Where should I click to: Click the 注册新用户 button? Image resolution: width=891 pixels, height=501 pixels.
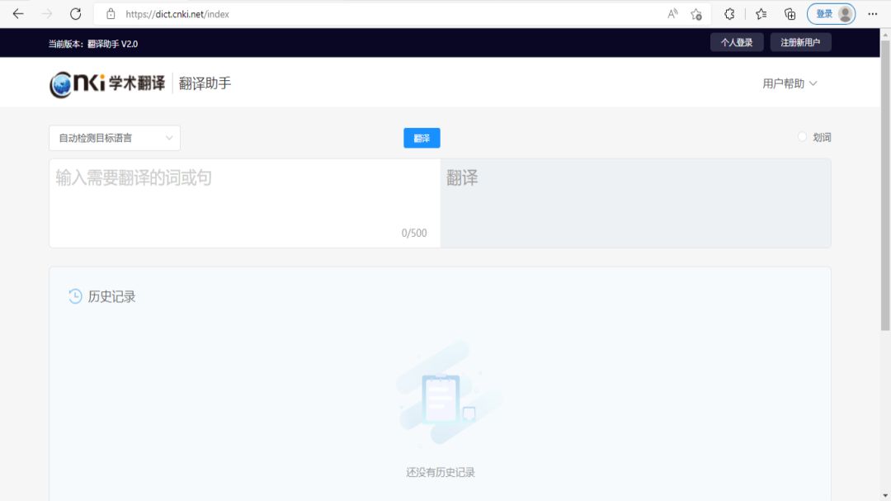click(800, 43)
